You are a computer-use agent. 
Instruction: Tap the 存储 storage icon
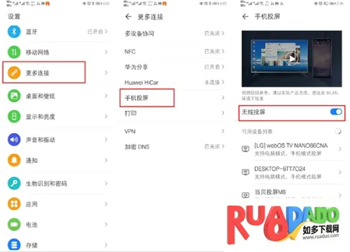pyautogui.click(x=14, y=245)
